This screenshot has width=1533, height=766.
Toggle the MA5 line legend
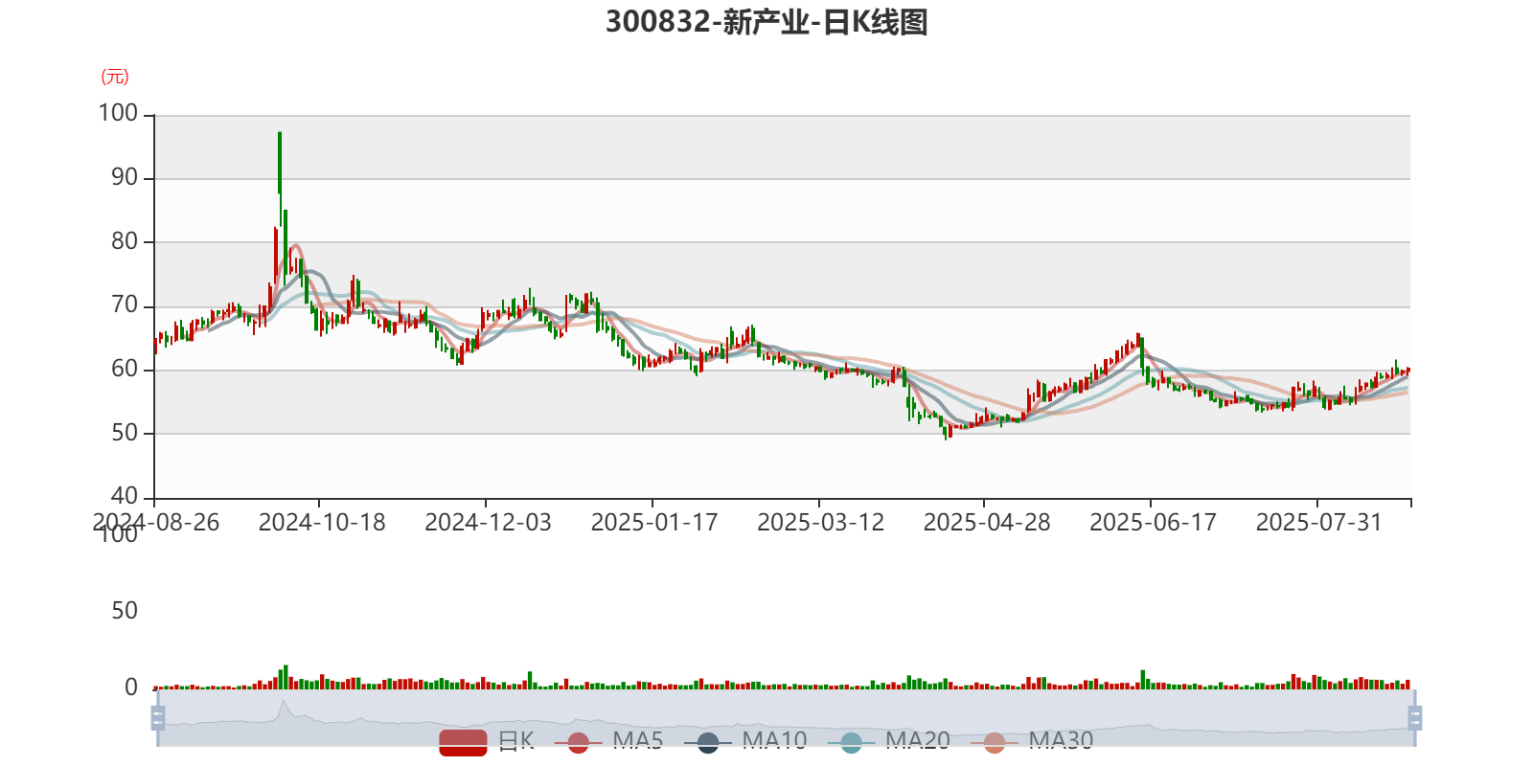pyautogui.click(x=608, y=741)
